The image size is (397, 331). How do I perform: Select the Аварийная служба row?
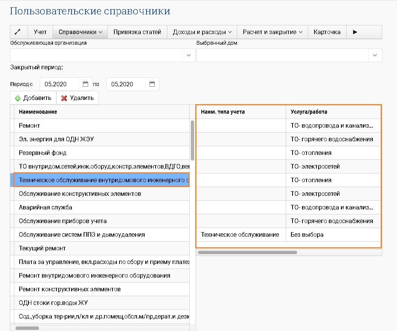[45, 207]
